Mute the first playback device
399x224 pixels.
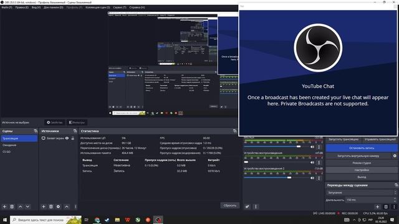[x=312, y=162]
